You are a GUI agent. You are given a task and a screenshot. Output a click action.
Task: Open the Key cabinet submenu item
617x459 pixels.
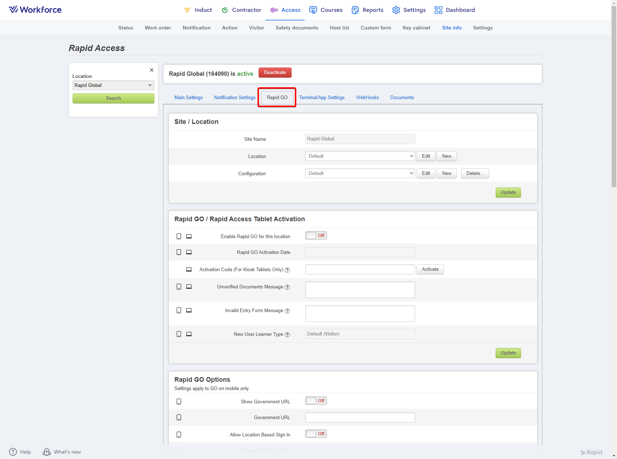point(417,28)
